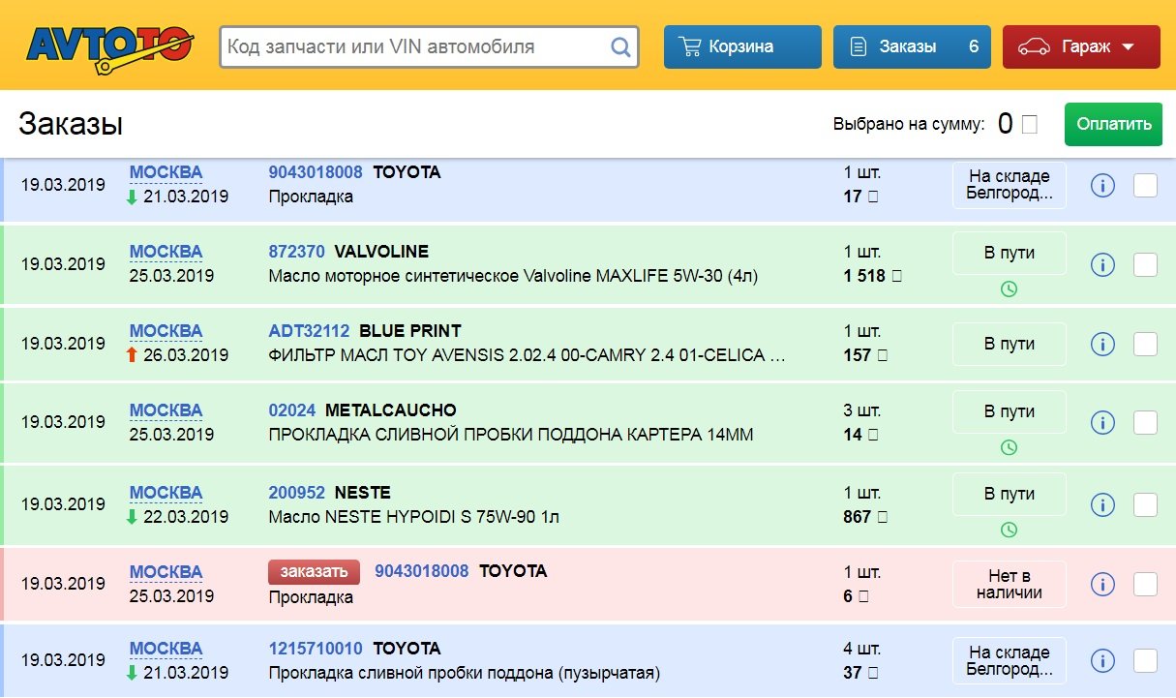Click the Valvoline MAXLIFE 5W-30 description
The height and width of the screenshot is (698, 1176).
(x=513, y=276)
